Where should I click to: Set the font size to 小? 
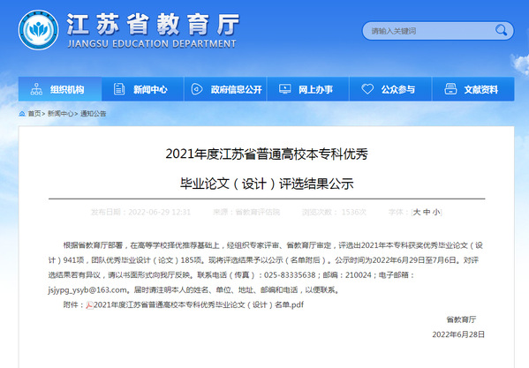pyautogui.click(x=436, y=212)
